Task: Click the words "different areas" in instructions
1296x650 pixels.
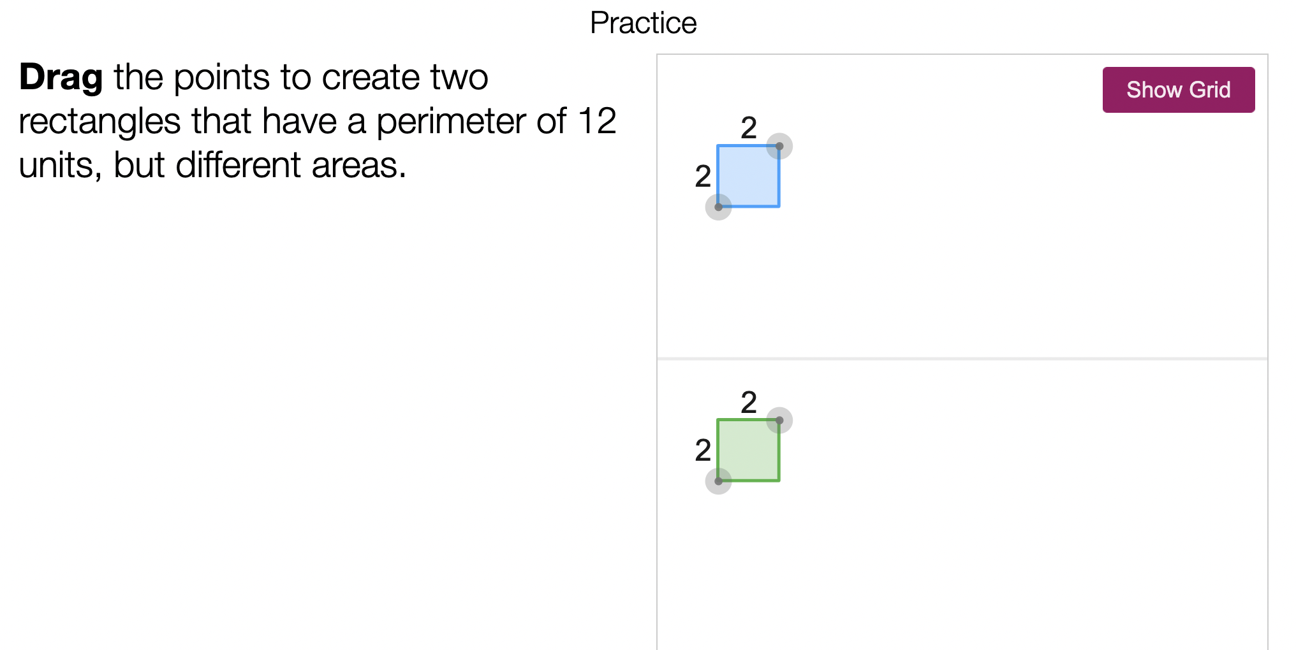Action: tap(291, 165)
